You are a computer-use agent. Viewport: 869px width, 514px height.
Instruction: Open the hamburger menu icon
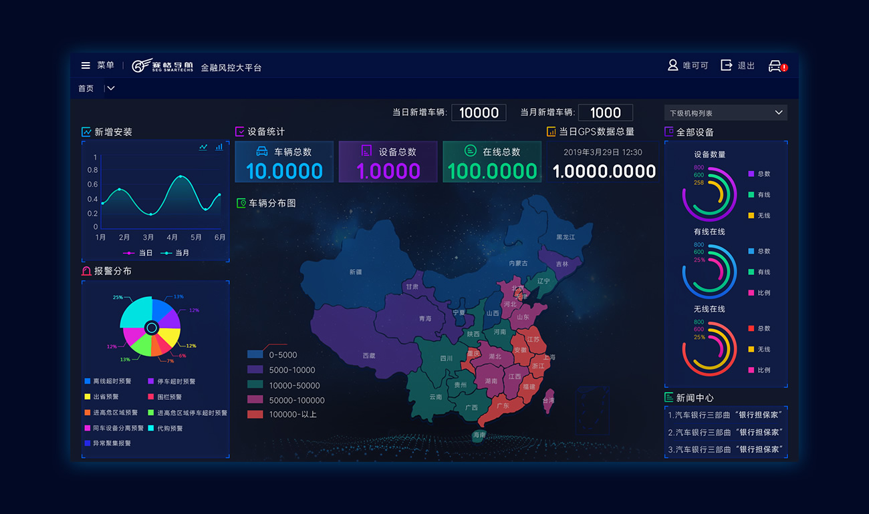tap(86, 65)
